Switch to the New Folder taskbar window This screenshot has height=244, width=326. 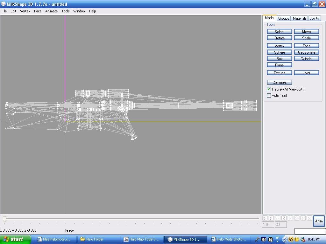pyautogui.click(x=99, y=240)
